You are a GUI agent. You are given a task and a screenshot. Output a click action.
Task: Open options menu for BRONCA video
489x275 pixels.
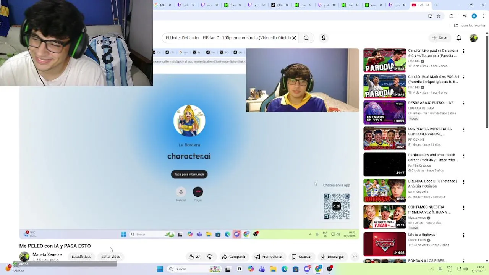pos(464,182)
